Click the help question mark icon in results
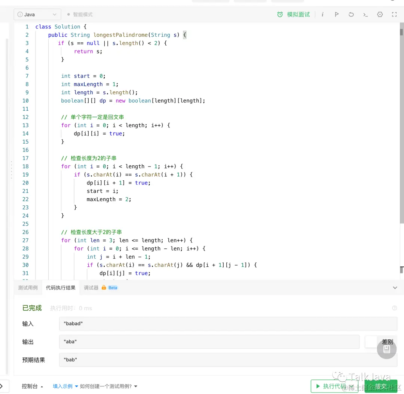Viewport: 404px width, 394px height. tap(394, 308)
